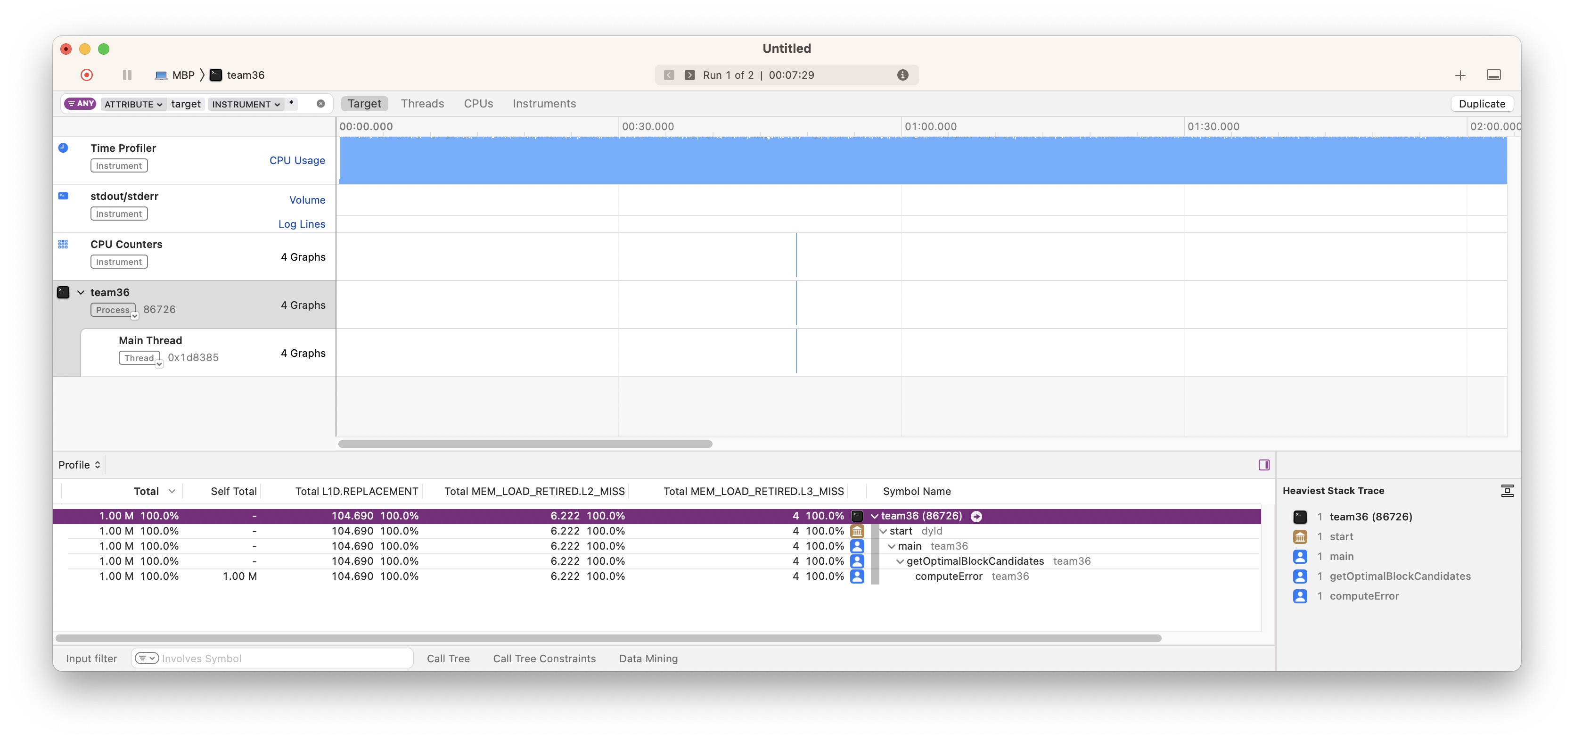
Task: Open the run info circle icon
Action: (902, 74)
